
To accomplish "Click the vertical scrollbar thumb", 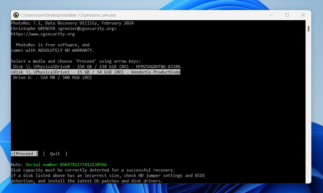I will coord(308,29).
